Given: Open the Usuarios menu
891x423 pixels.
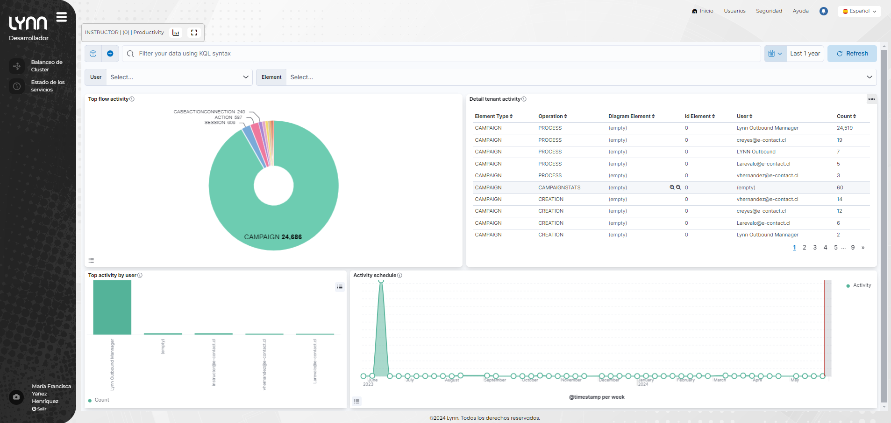Looking at the screenshot, I should tap(734, 11).
